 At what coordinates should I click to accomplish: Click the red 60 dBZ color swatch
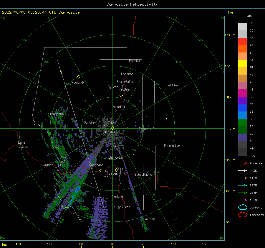point(243,42)
